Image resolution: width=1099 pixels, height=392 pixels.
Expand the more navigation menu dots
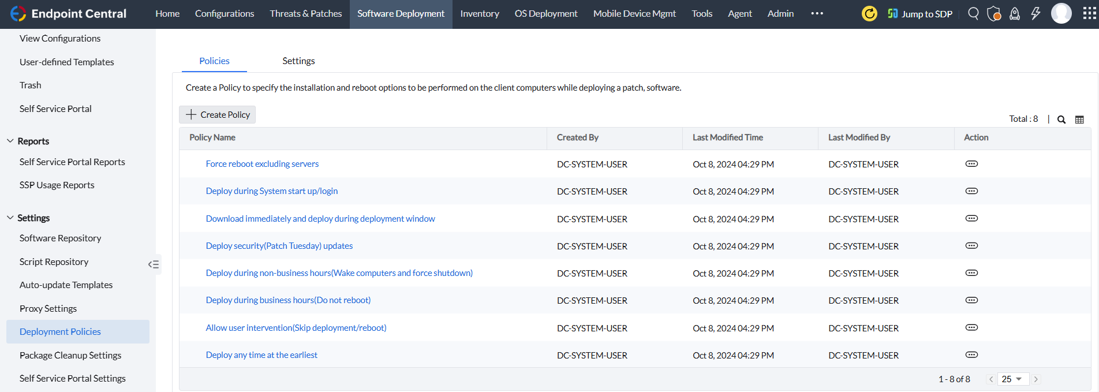click(x=817, y=13)
